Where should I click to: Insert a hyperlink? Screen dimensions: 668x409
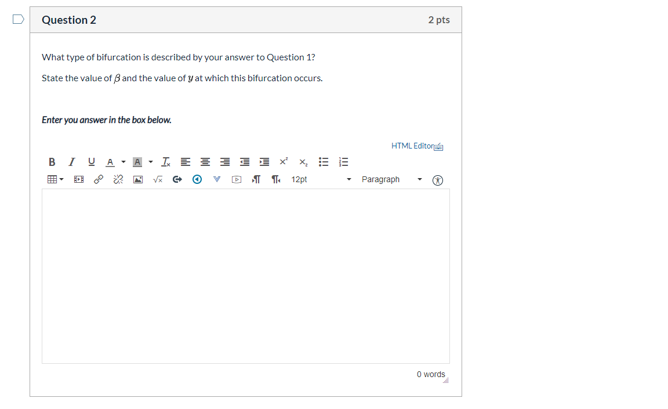pyautogui.click(x=99, y=179)
